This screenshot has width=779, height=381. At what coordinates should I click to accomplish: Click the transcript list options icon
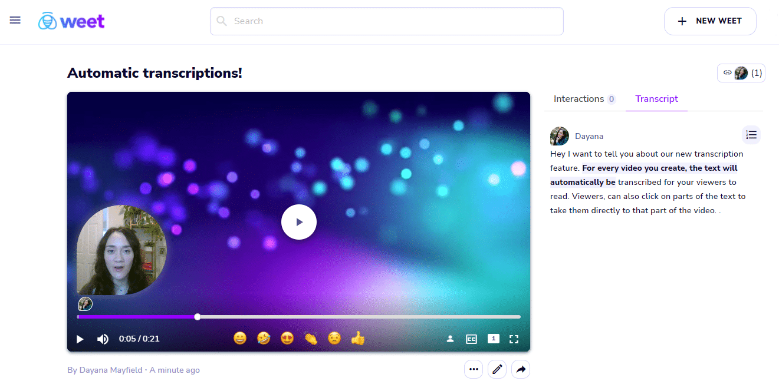pos(751,135)
